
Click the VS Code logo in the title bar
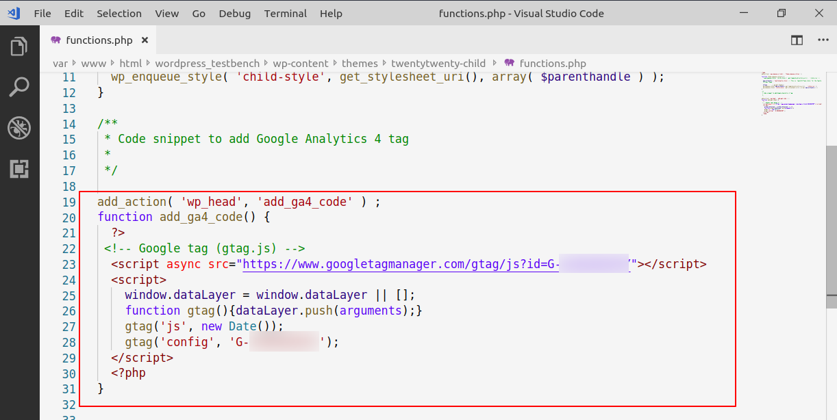[x=13, y=13]
